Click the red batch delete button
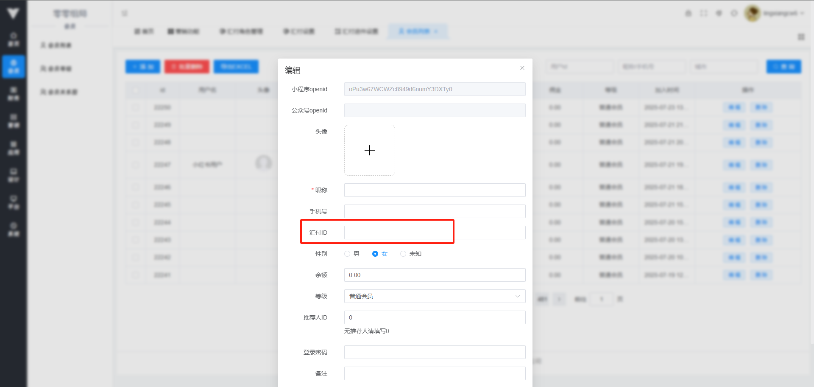The image size is (814, 387). click(x=187, y=67)
